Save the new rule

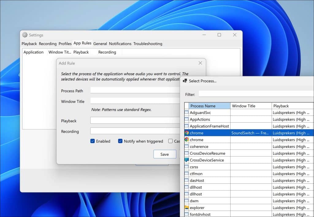(165, 154)
